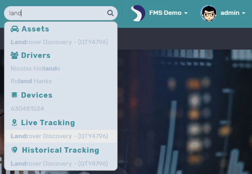Choose driver Nicolas Hollande from results
This screenshot has width=252, height=174.
tap(36, 68)
